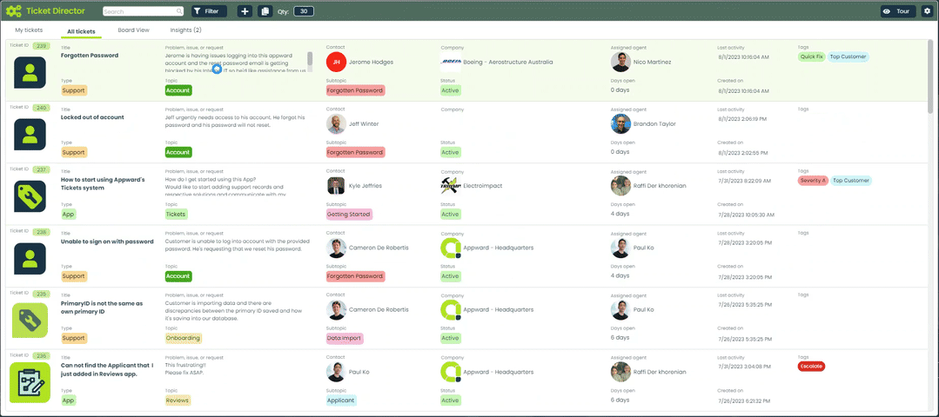Start the Tour

[896, 11]
